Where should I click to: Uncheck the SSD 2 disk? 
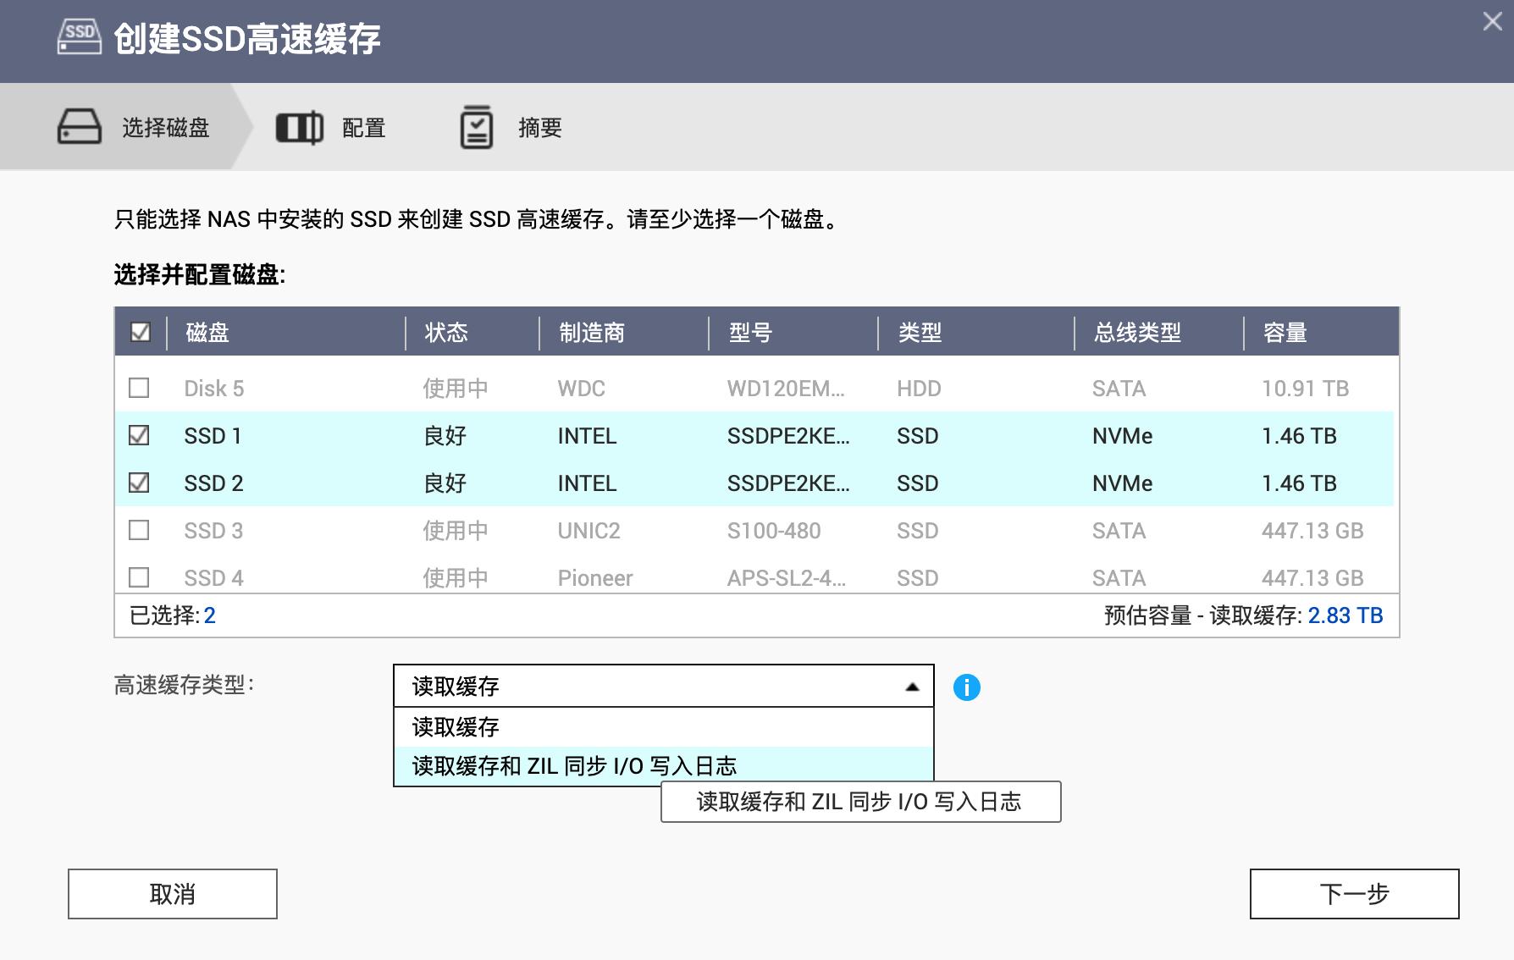point(141,483)
